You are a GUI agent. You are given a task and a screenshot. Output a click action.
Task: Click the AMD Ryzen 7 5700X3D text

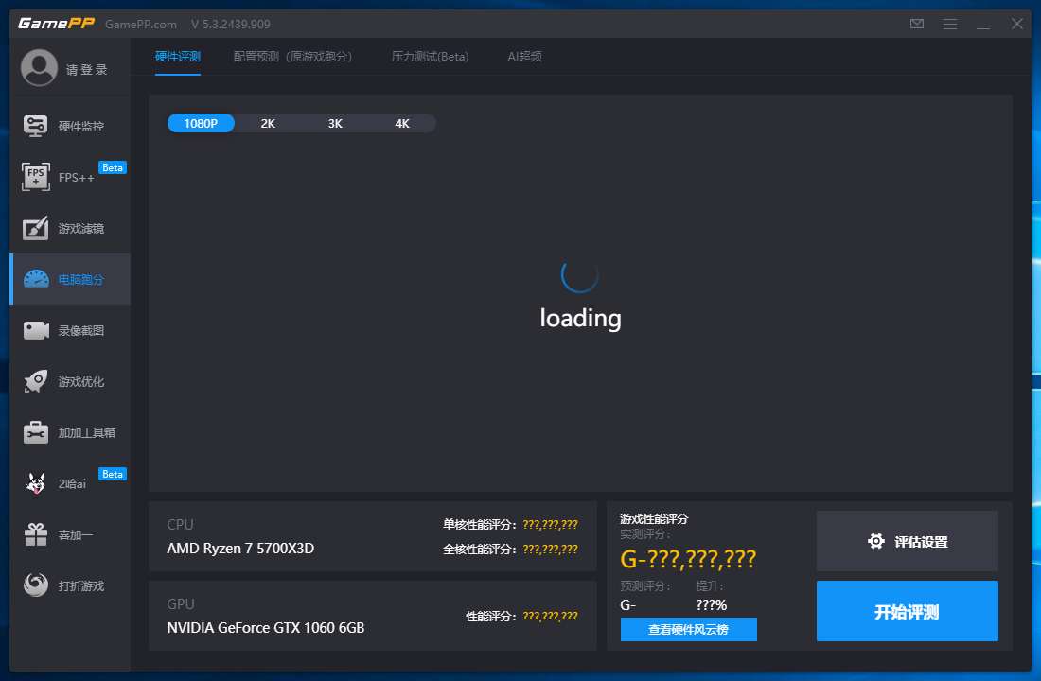pos(240,549)
